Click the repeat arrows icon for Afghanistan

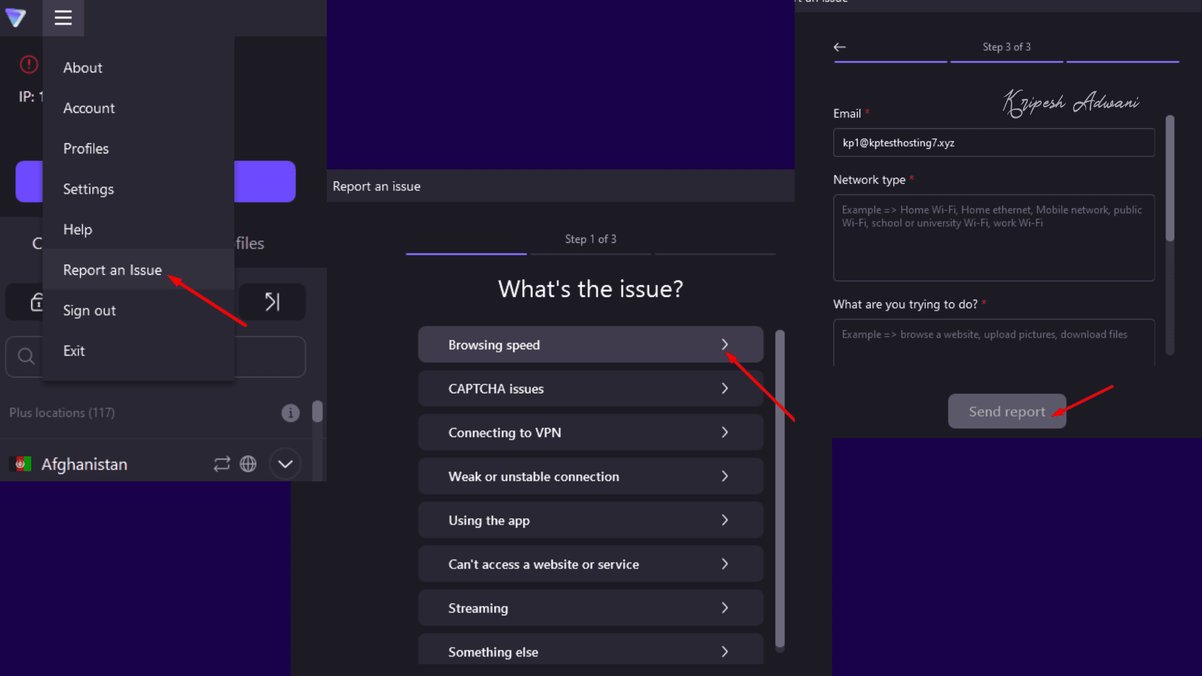point(222,464)
